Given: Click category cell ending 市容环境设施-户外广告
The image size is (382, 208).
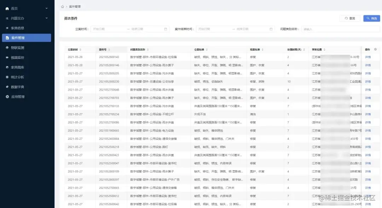Looking at the screenshot, I should coord(155,180).
